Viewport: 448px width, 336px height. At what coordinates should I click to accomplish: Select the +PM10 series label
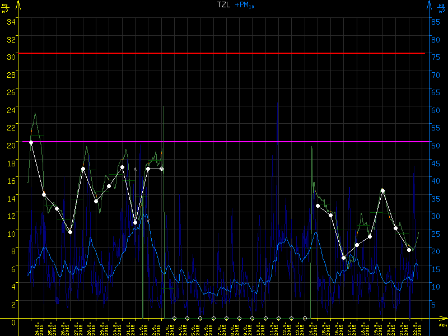tap(244, 5)
